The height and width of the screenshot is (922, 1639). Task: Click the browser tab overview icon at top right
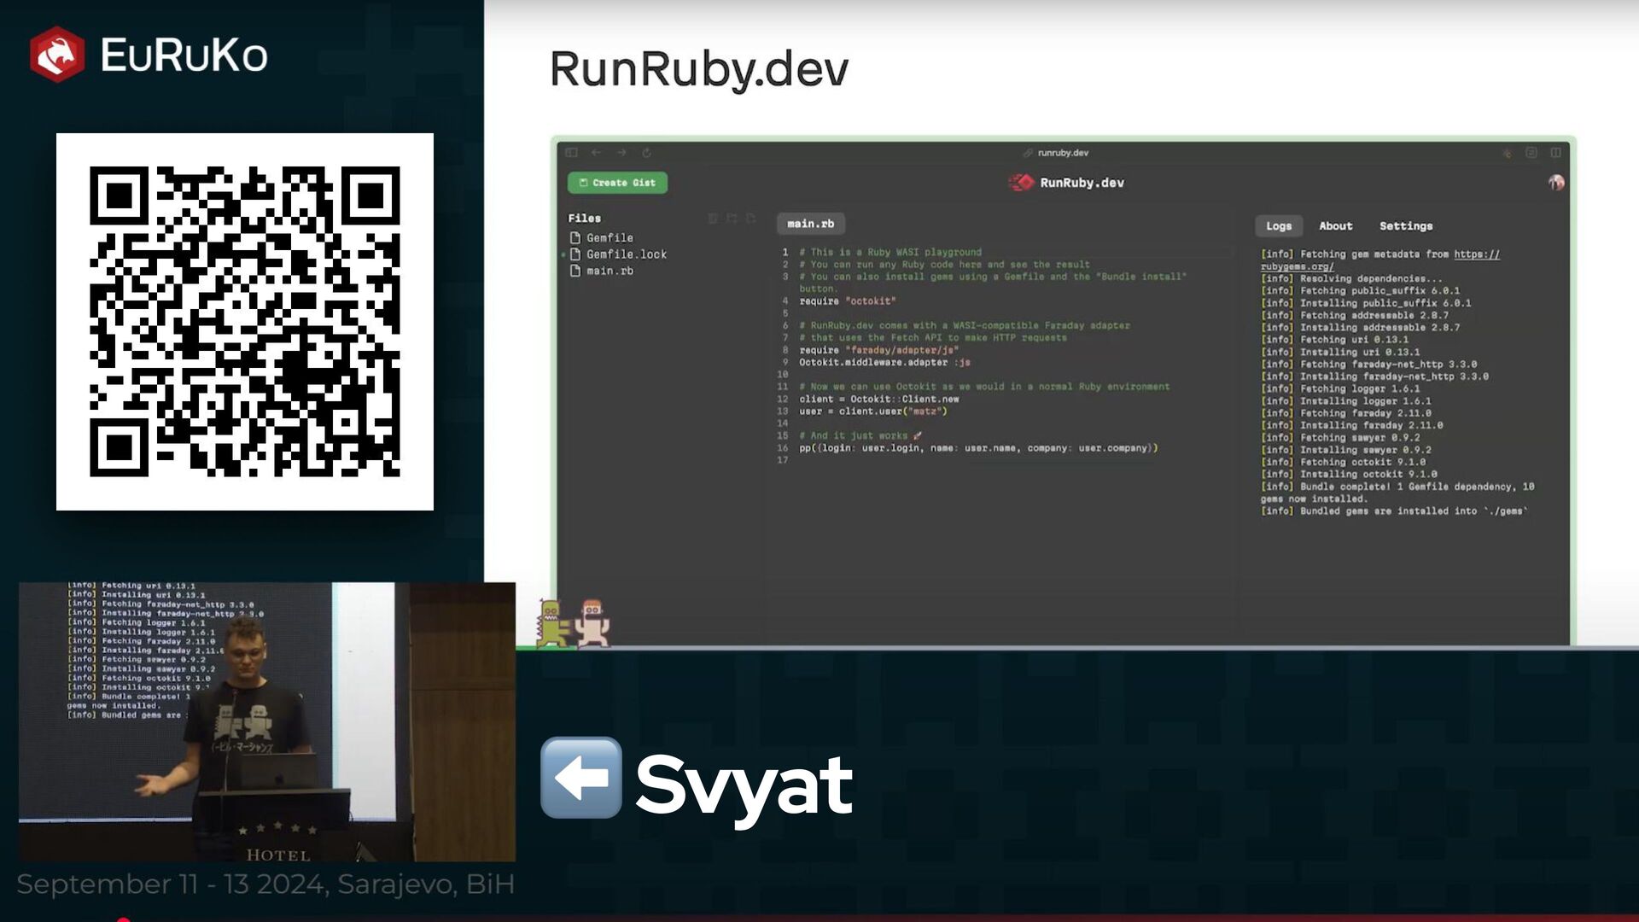(1555, 153)
